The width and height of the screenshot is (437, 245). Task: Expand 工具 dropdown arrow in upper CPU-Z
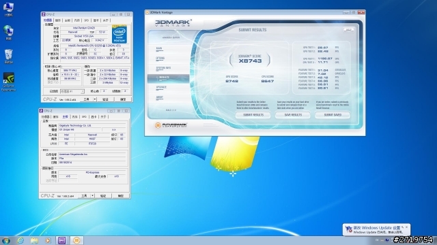tap(95, 99)
